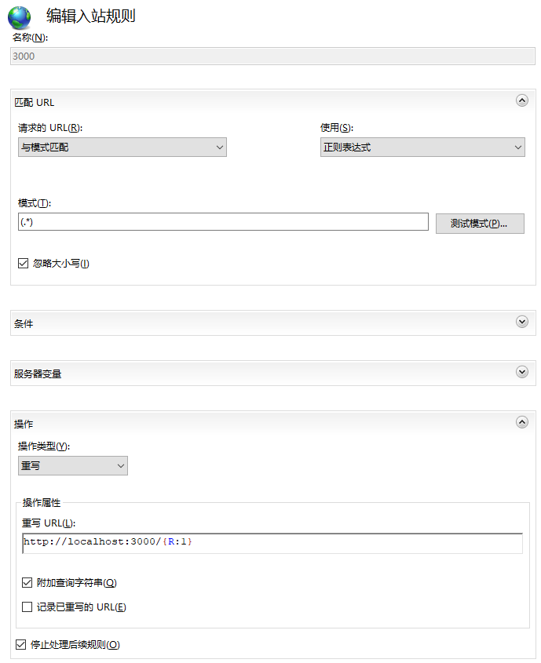Screen dimensions: 541x663
Task: Click the 条件 section header label
Action: 24,323
